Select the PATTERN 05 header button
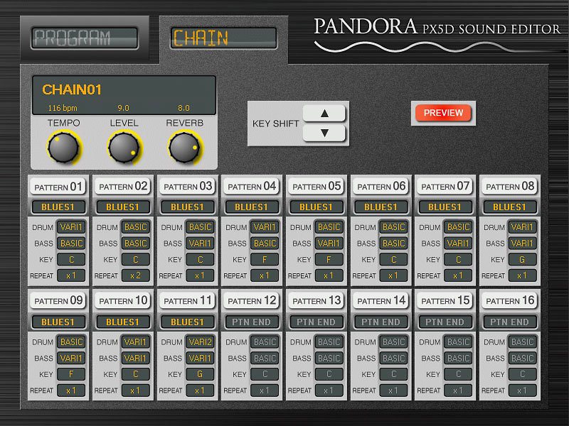This screenshot has width=569, height=426. [x=316, y=187]
